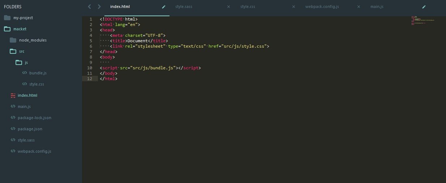Screen dimensions: 446x183
Task: Click the macket folder icon
Action: click(7, 29)
